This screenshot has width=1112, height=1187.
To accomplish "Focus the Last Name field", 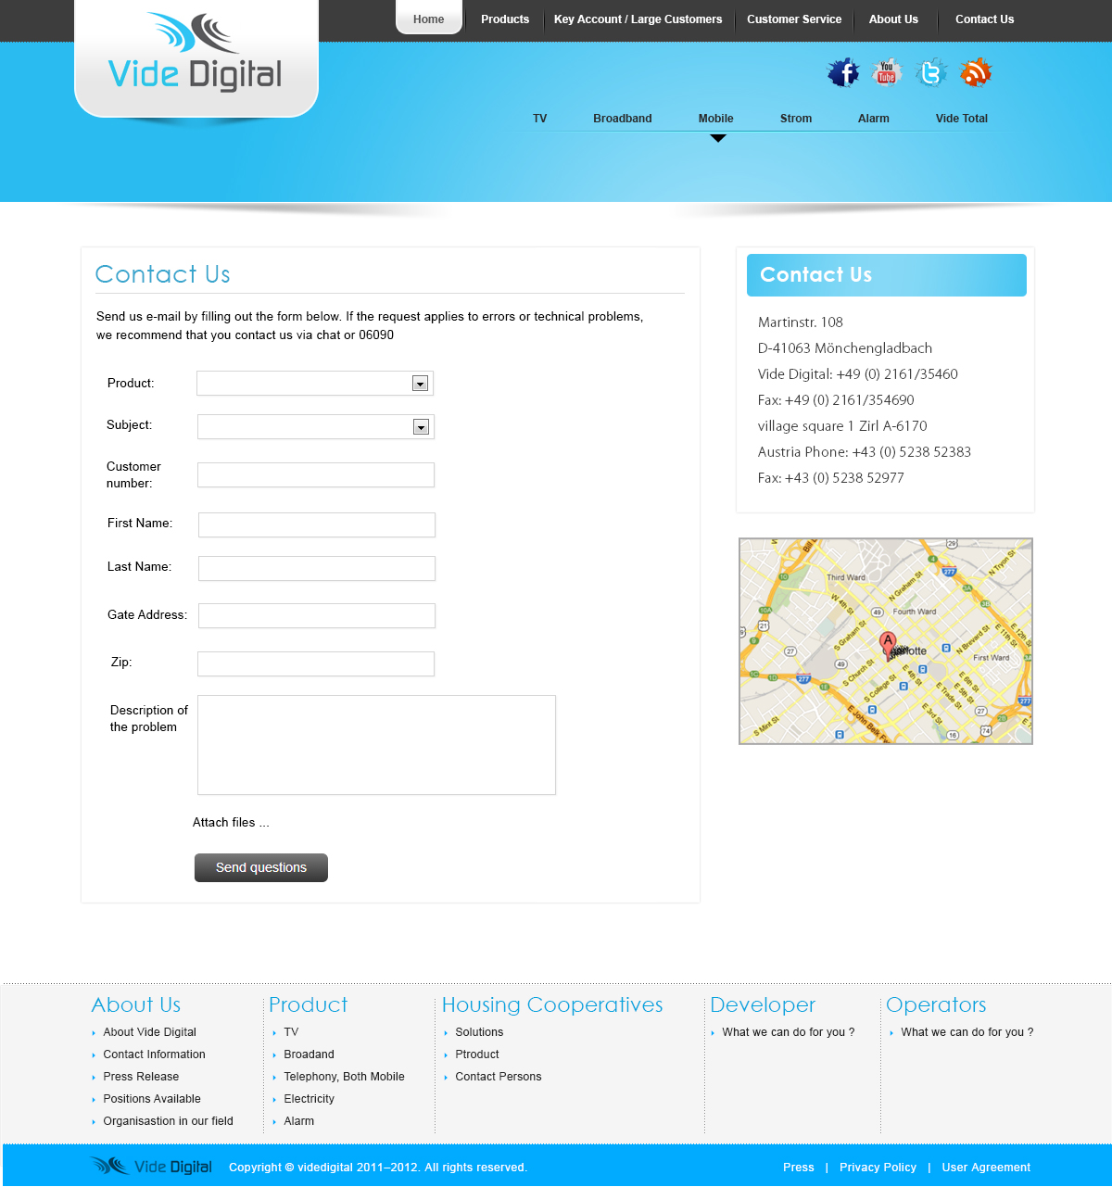I will tap(317, 568).
